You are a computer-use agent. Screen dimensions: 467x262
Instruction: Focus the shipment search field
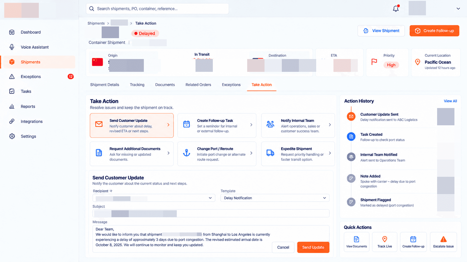pyautogui.click(x=157, y=9)
